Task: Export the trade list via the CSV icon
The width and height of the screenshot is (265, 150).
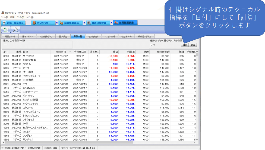Action: point(6,30)
